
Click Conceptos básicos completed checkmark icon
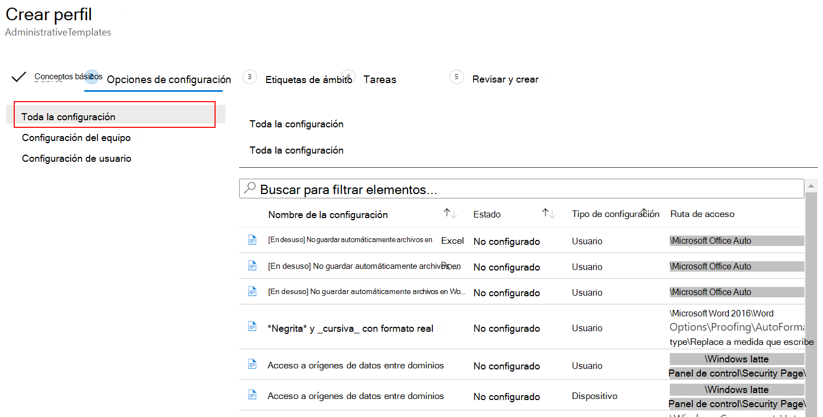(19, 77)
